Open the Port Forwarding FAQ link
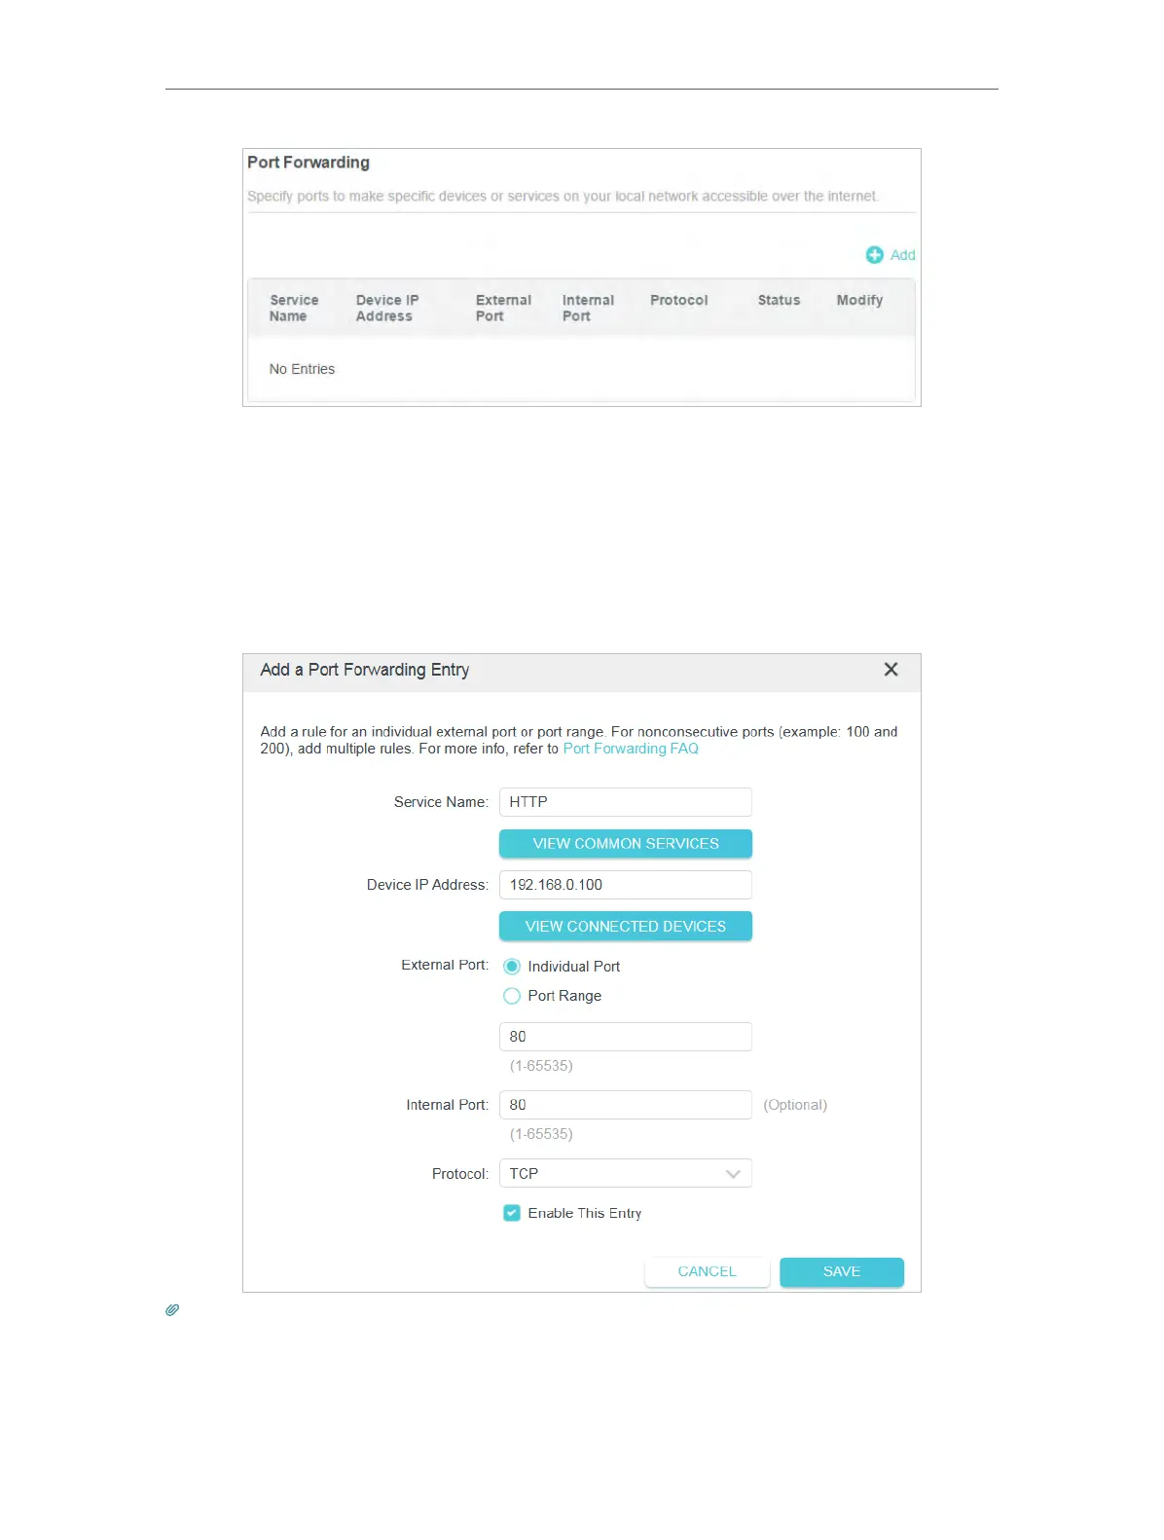Viewport: 1164px width, 1540px height. click(631, 749)
